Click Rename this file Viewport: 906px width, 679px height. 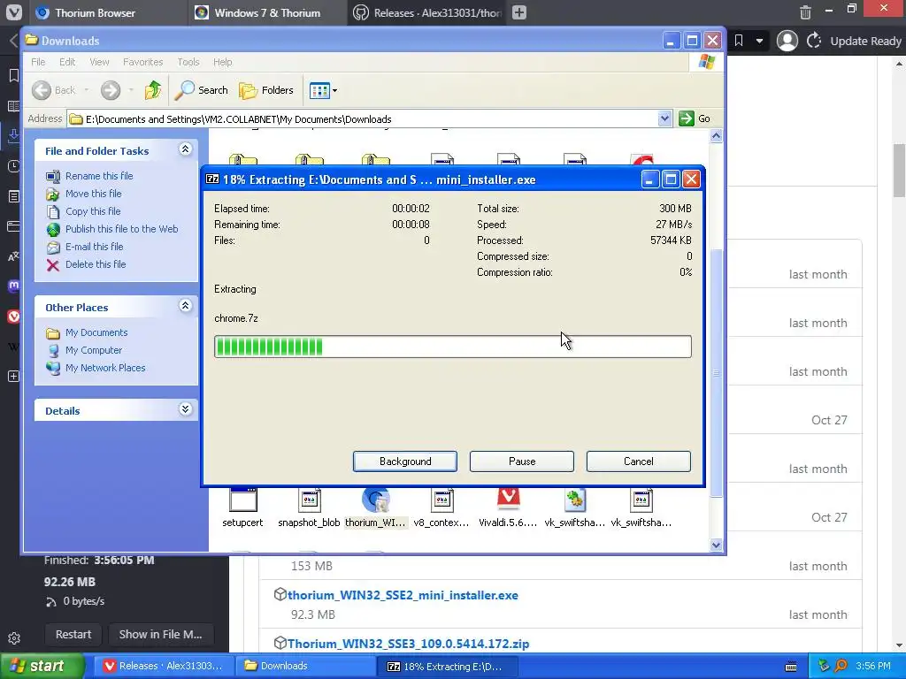point(99,176)
